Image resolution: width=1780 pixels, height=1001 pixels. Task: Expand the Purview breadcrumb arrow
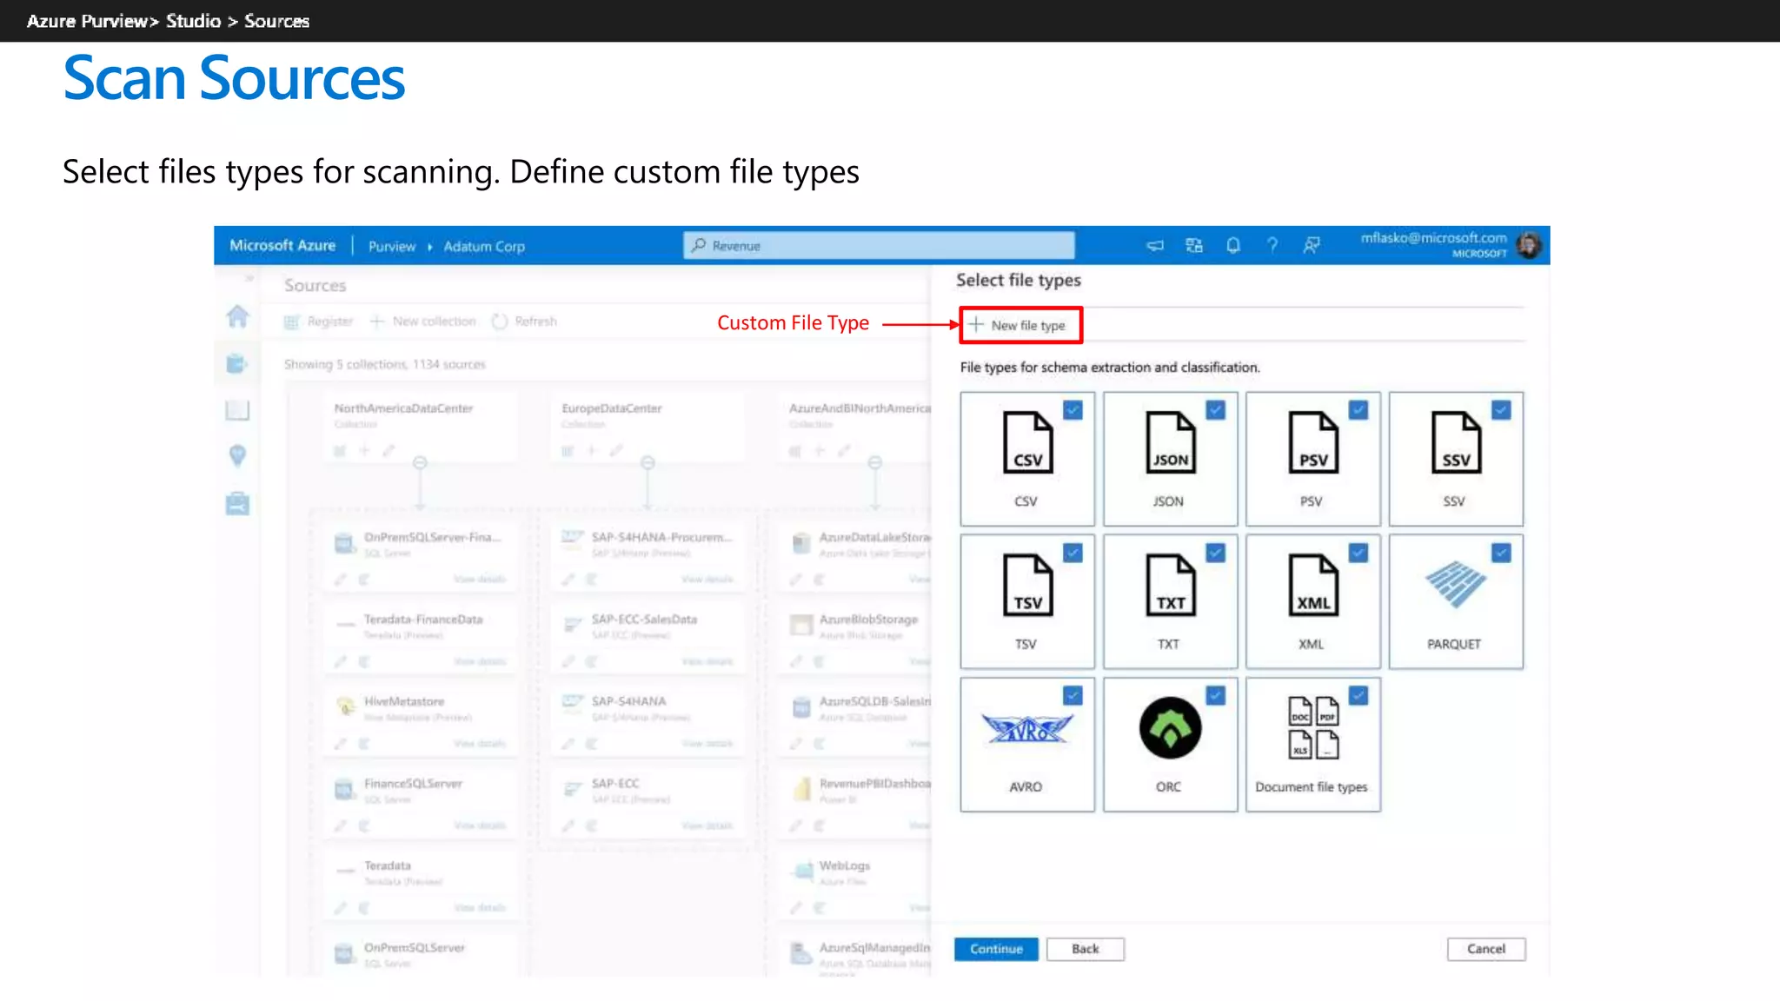(x=429, y=247)
